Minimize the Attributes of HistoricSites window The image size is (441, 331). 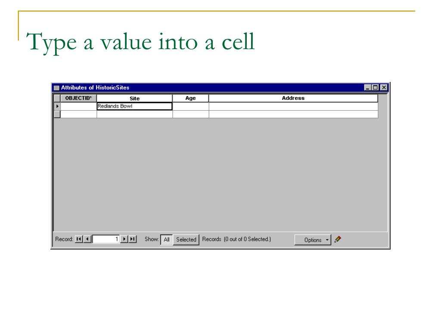click(367, 87)
